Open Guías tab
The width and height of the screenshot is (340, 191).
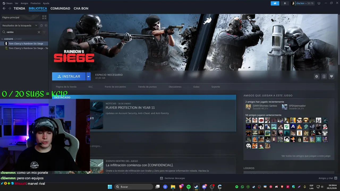tap(196, 87)
